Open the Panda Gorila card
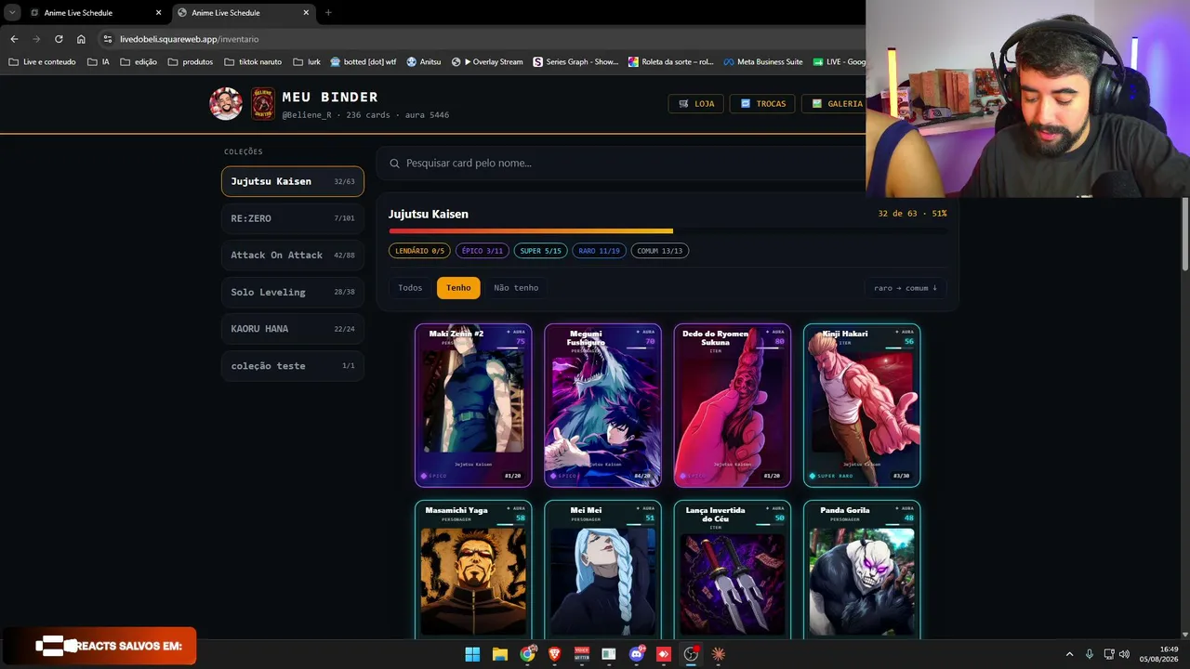 click(x=862, y=570)
